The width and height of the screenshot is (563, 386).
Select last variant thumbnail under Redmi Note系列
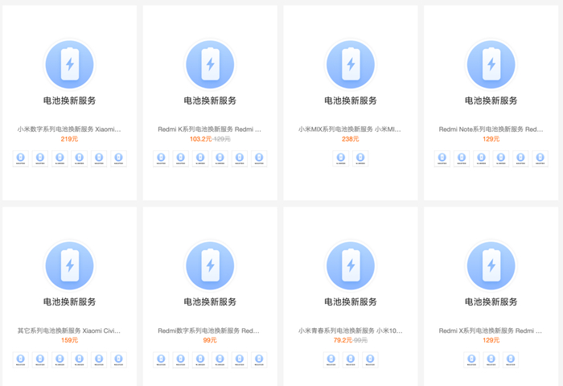point(540,158)
